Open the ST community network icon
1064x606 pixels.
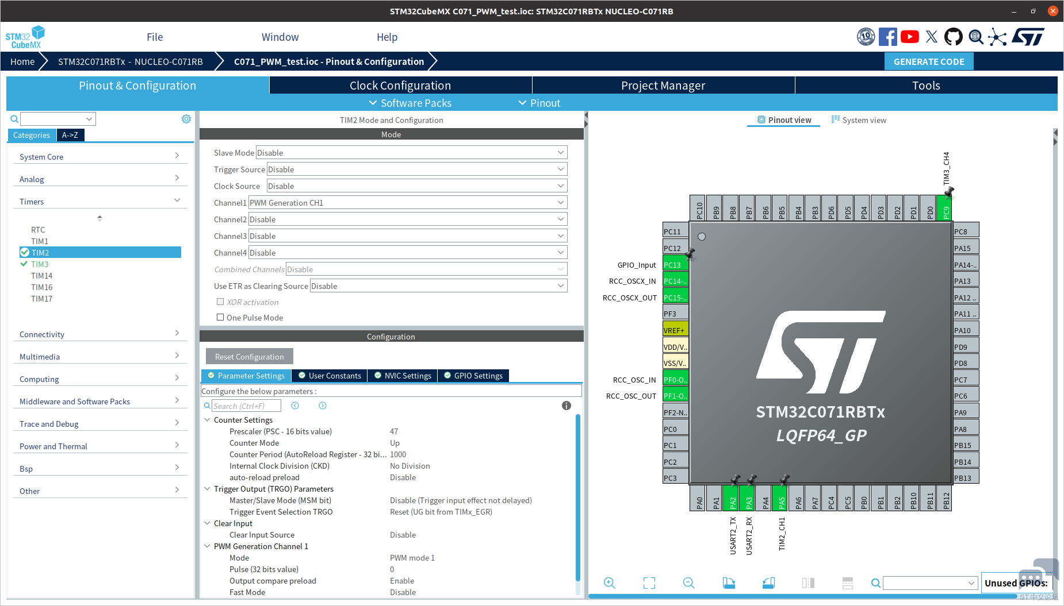click(x=998, y=37)
